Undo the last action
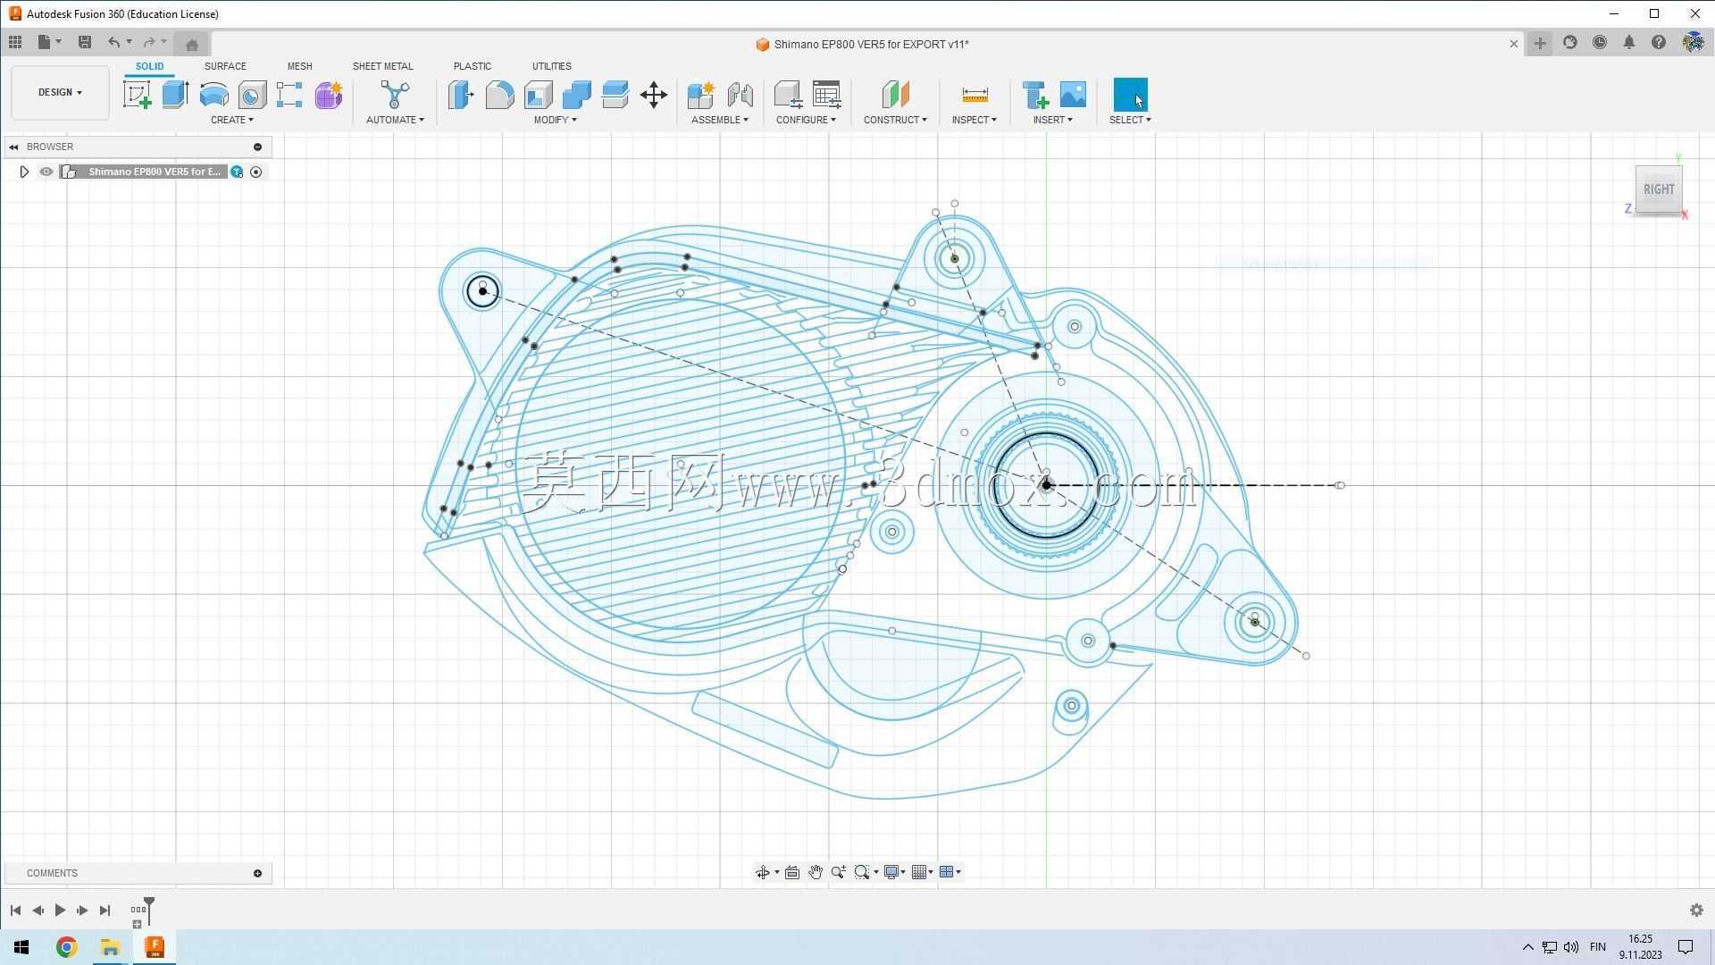 pyautogui.click(x=113, y=42)
